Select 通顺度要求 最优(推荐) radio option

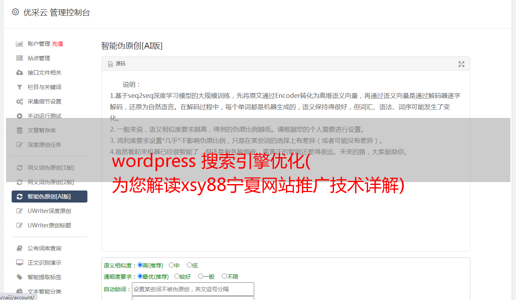click(x=140, y=276)
